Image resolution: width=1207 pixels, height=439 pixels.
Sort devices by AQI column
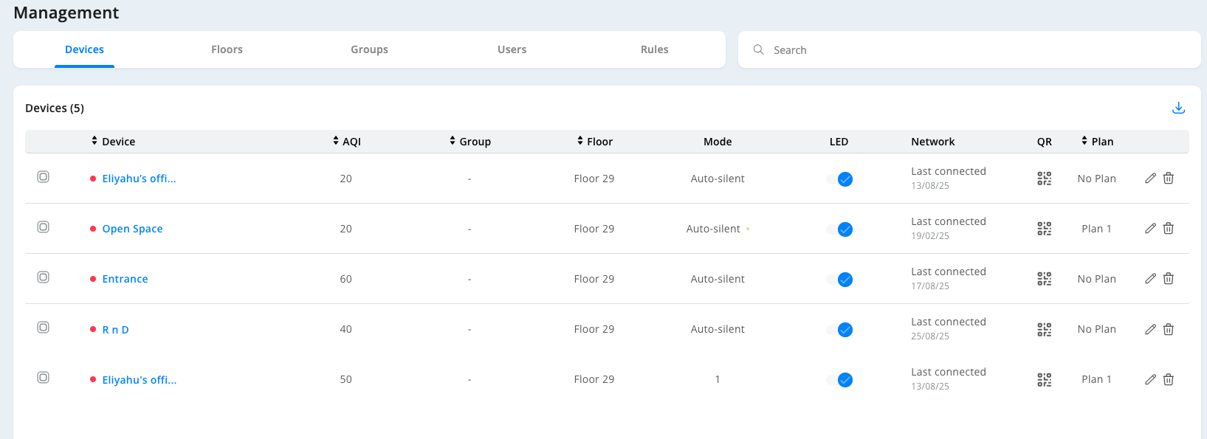(346, 142)
